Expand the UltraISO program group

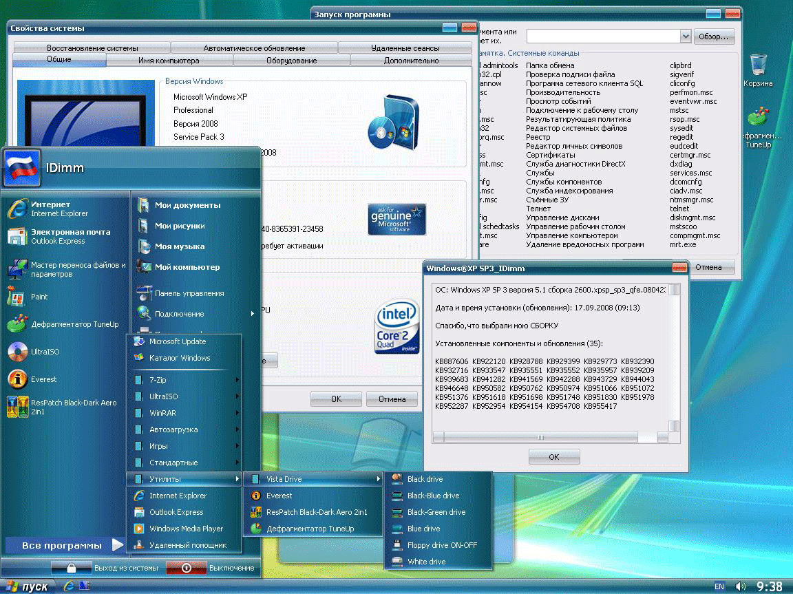[x=184, y=397]
